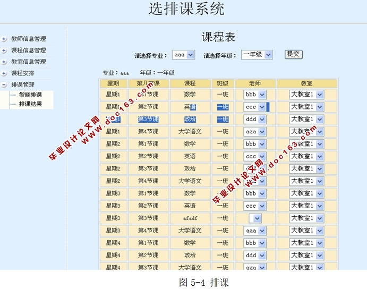The width and height of the screenshot is (367, 289).
Task: Open teacher dropdown bbb for 星期4 第1节课
Action: tap(254, 243)
